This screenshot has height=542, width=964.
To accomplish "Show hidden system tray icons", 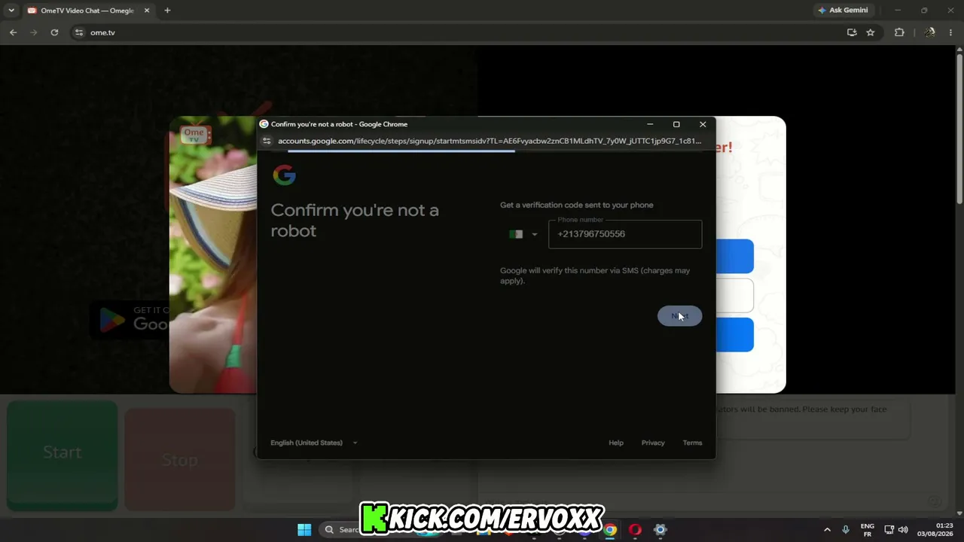I will pyautogui.click(x=827, y=529).
